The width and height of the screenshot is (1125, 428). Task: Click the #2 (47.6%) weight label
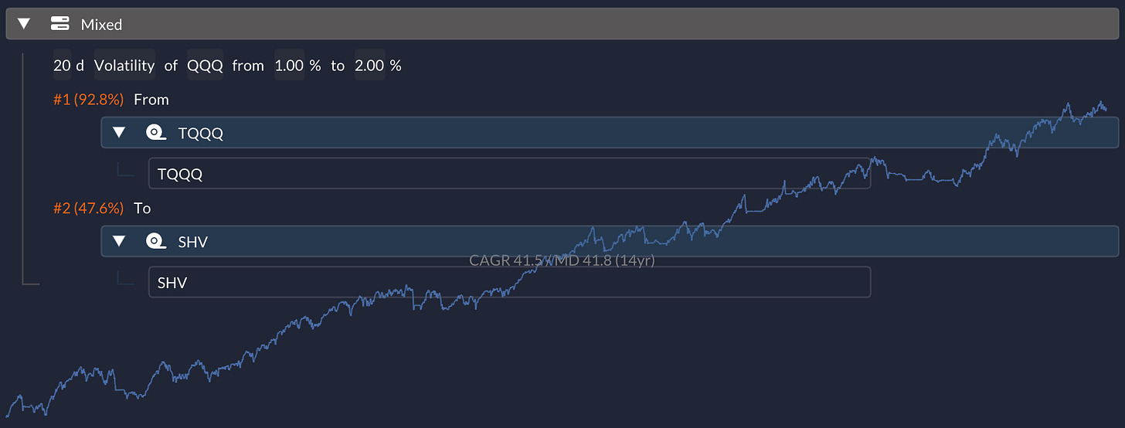click(x=88, y=208)
